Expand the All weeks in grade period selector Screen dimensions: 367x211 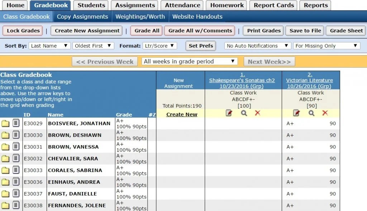tap(190, 61)
